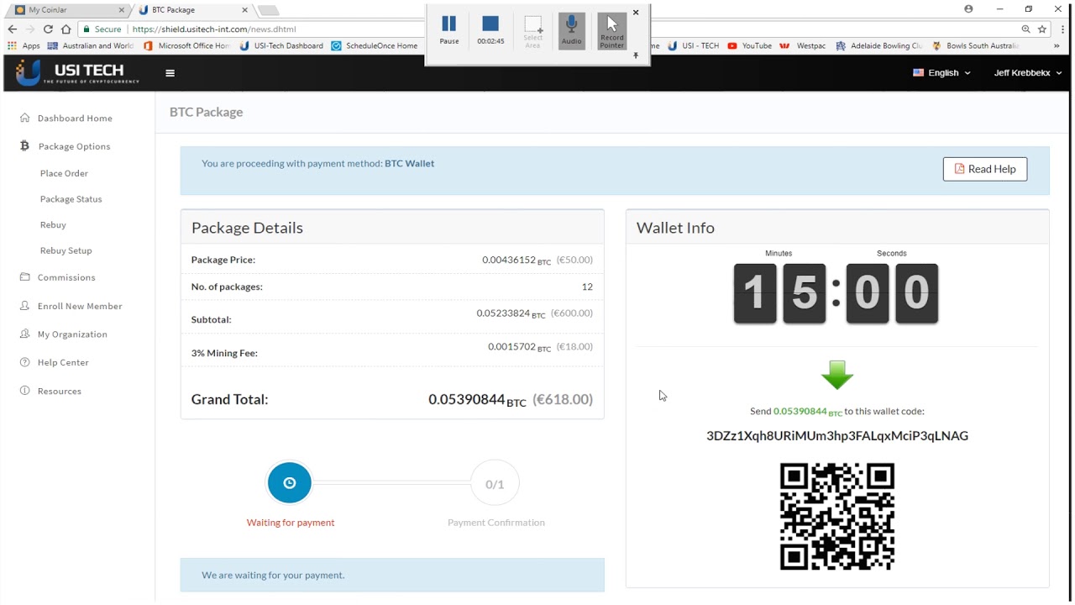Open My Organization page
The height and width of the screenshot is (605, 1075).
coord(72,334)
